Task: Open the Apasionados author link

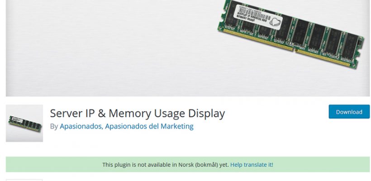Action: point(81,126)
